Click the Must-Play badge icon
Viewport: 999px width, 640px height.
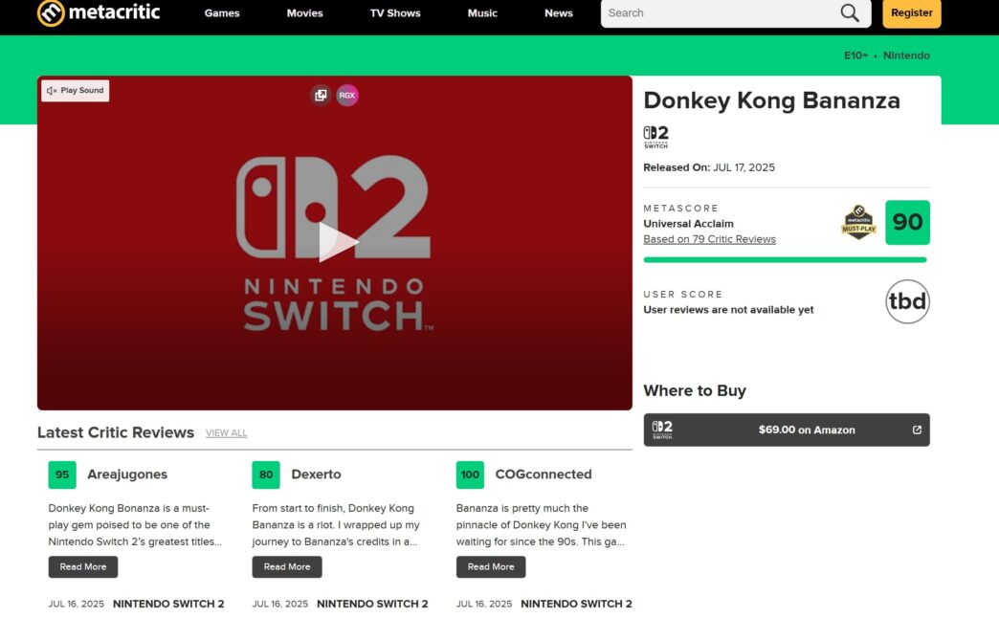(x=858, y=222)
